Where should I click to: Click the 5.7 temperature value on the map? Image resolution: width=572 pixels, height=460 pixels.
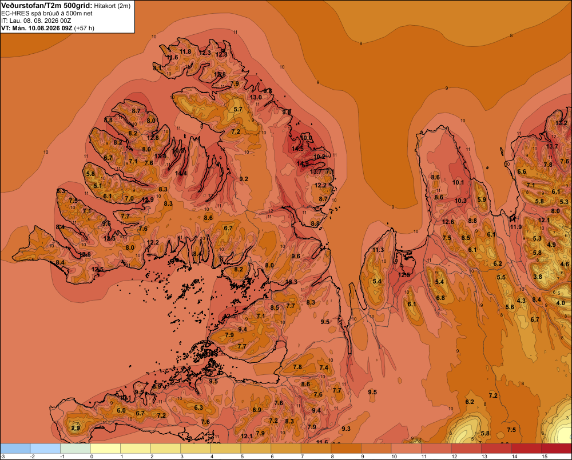[x=238, y=109]
